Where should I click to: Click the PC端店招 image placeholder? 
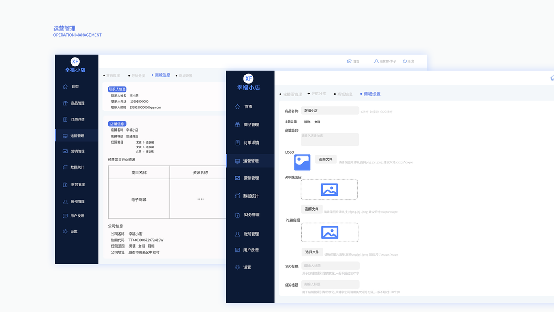pyautogui.click(x=330, y=232)
